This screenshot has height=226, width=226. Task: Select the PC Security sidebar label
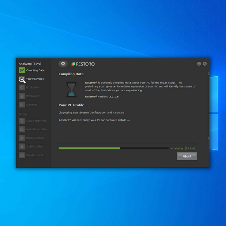33,96
